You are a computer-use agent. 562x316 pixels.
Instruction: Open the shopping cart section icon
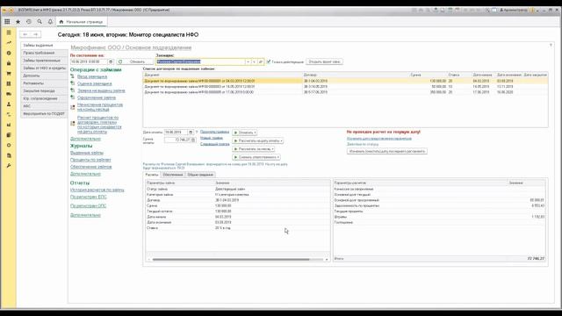tap(9, 74)
